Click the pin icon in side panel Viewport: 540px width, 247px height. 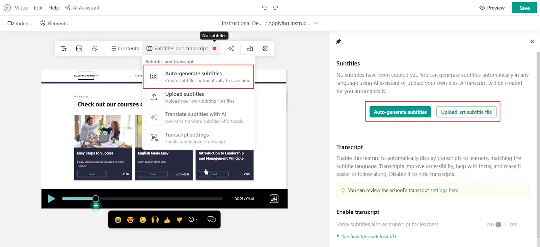tap(339, 42)
